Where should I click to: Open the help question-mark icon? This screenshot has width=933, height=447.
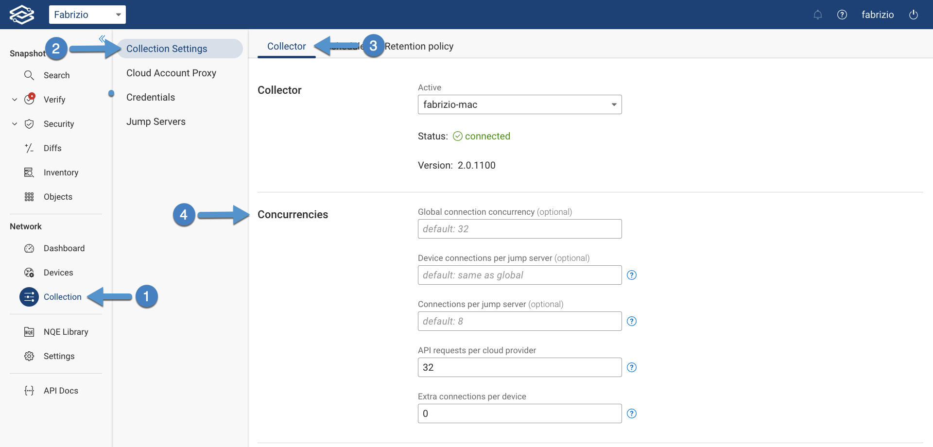(x=842, y=15)
